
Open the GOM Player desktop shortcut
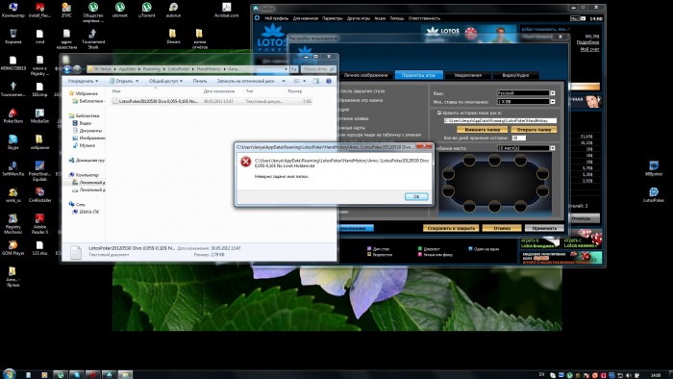click(12, 248)
